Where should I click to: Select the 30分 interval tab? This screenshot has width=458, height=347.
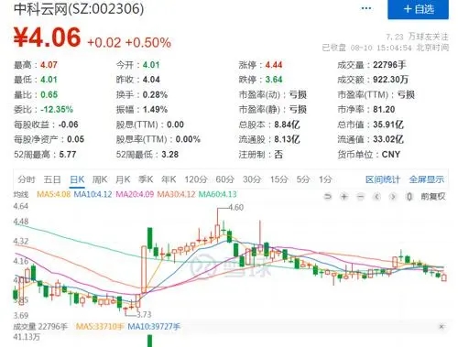(252, 179)
